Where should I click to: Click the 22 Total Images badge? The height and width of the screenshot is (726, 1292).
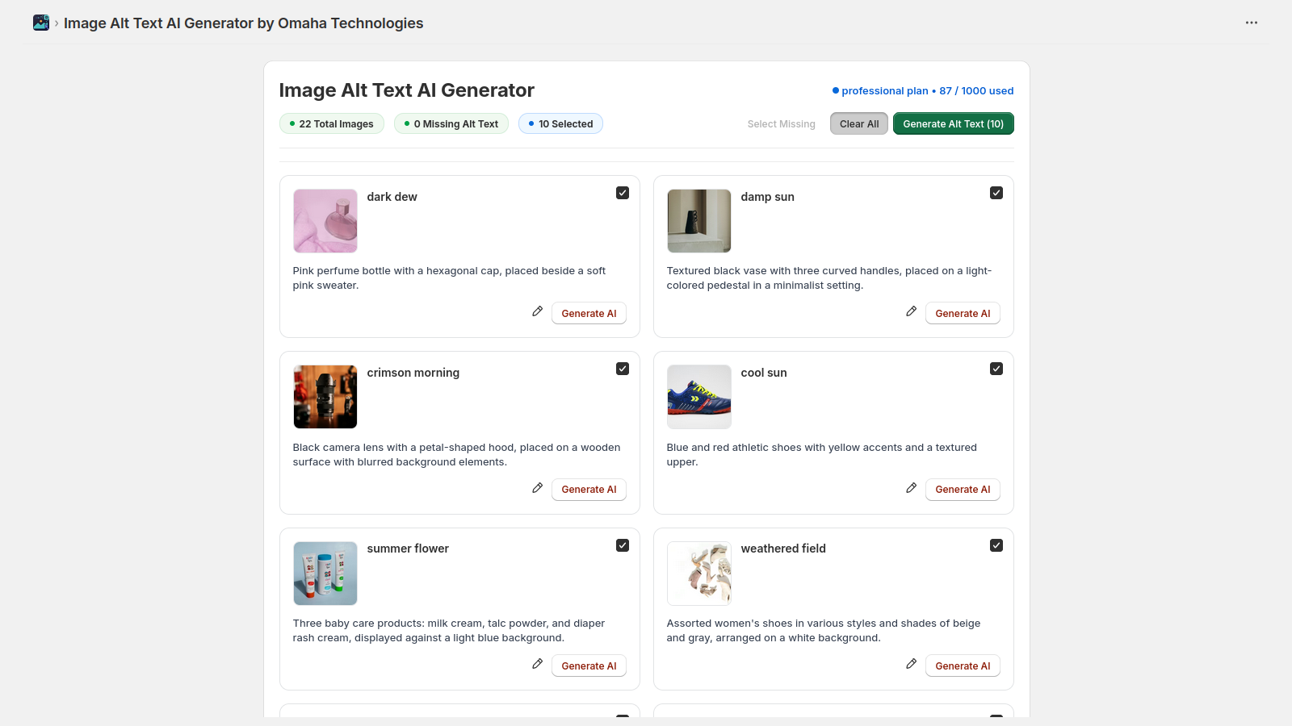click(331, 123)
